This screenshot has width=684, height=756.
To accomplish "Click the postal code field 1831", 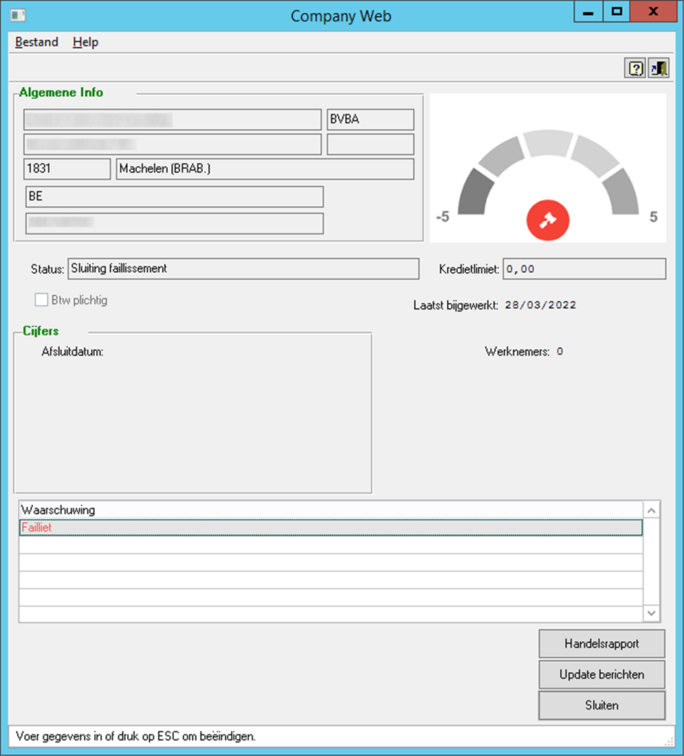I will tap(67, 169).
